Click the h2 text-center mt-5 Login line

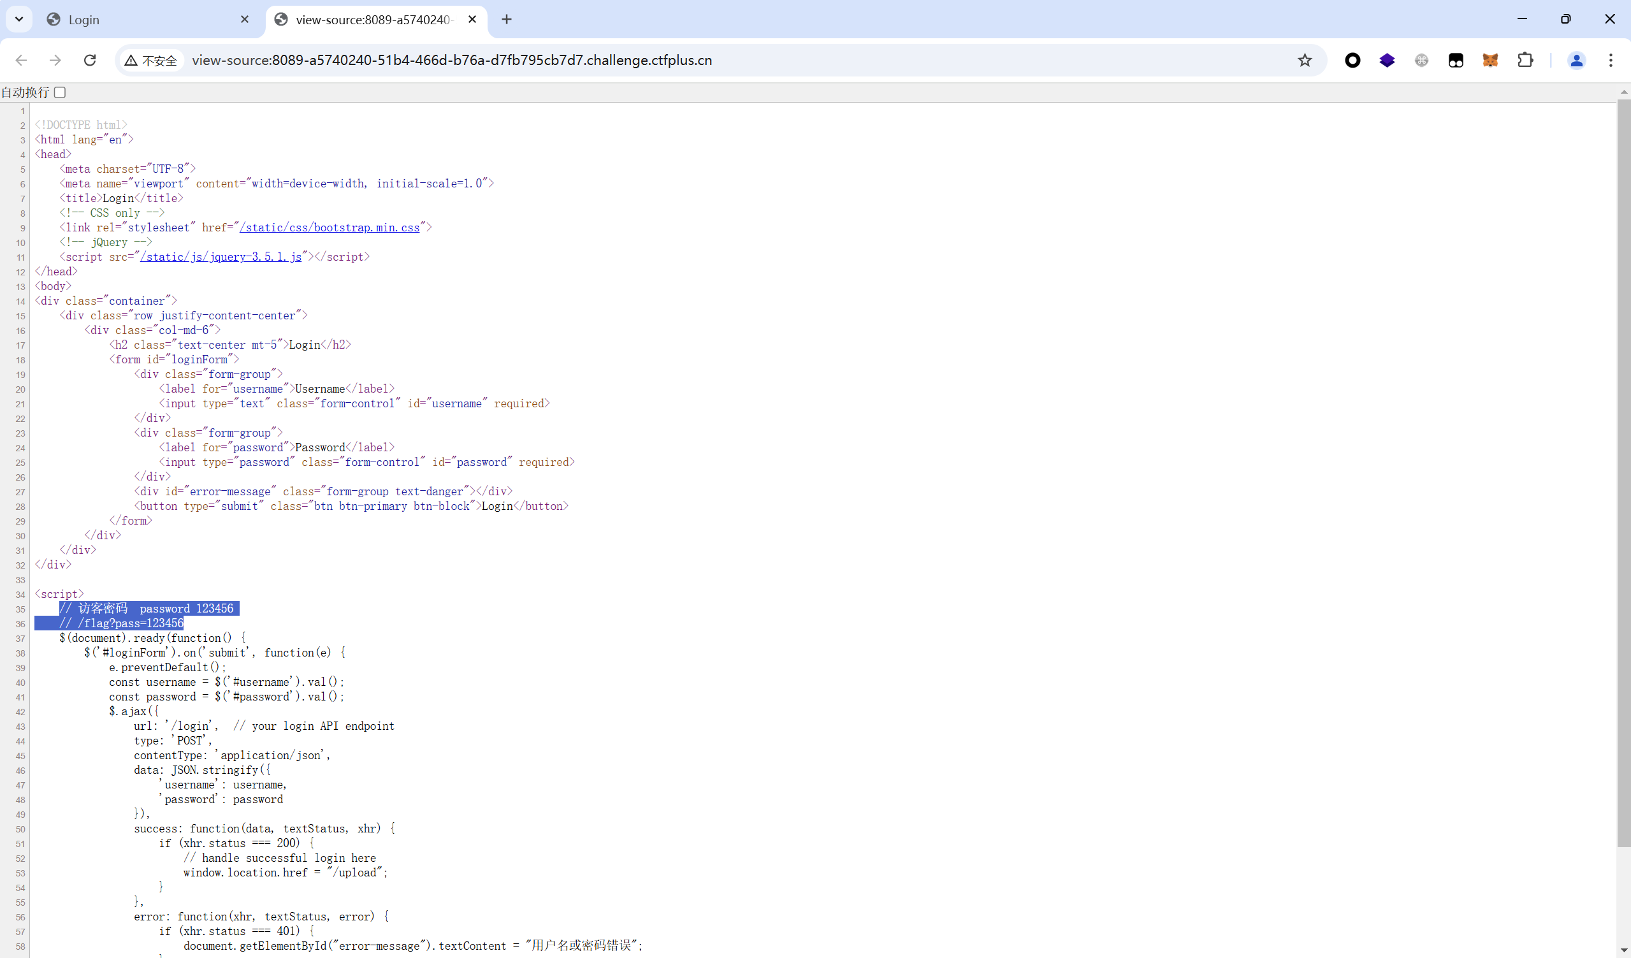tap(229, 345)
